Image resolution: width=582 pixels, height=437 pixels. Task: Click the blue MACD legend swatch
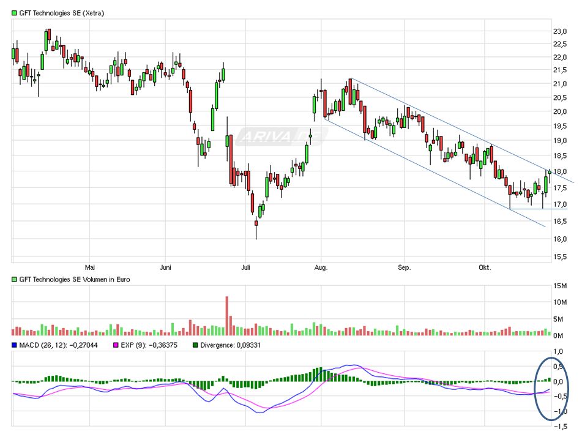[x=14, y=345]
